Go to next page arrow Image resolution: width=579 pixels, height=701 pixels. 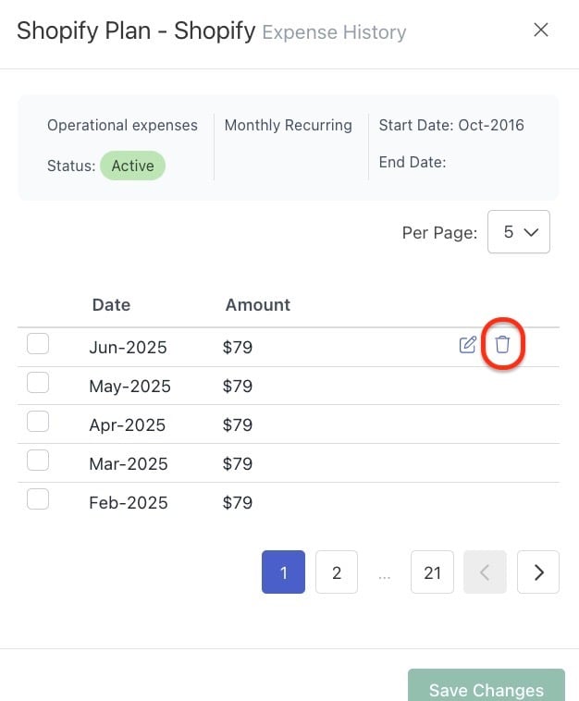click(538, 572)
